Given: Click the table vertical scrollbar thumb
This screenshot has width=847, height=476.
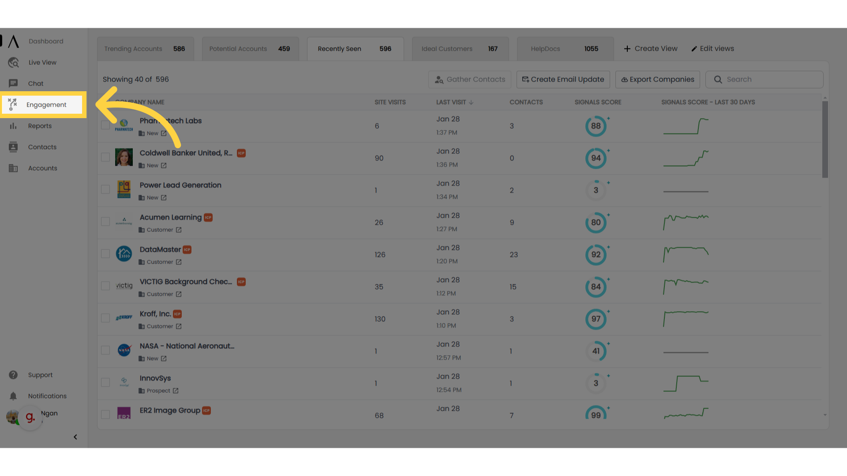Looking at the screenshot, I should pyautogui.click(x=825, y=139).
